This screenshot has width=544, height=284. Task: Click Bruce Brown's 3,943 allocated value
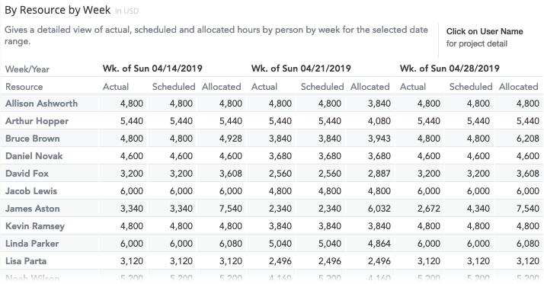pos(379,139)
